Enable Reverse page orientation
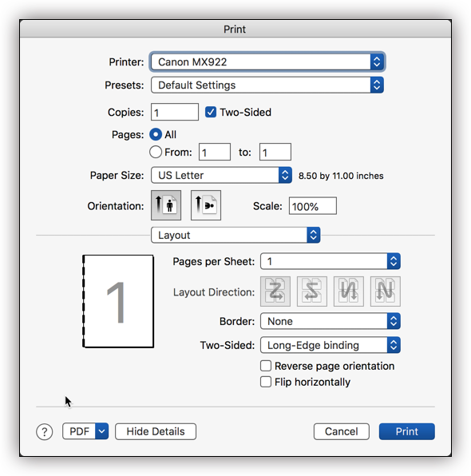 (266, 366)
